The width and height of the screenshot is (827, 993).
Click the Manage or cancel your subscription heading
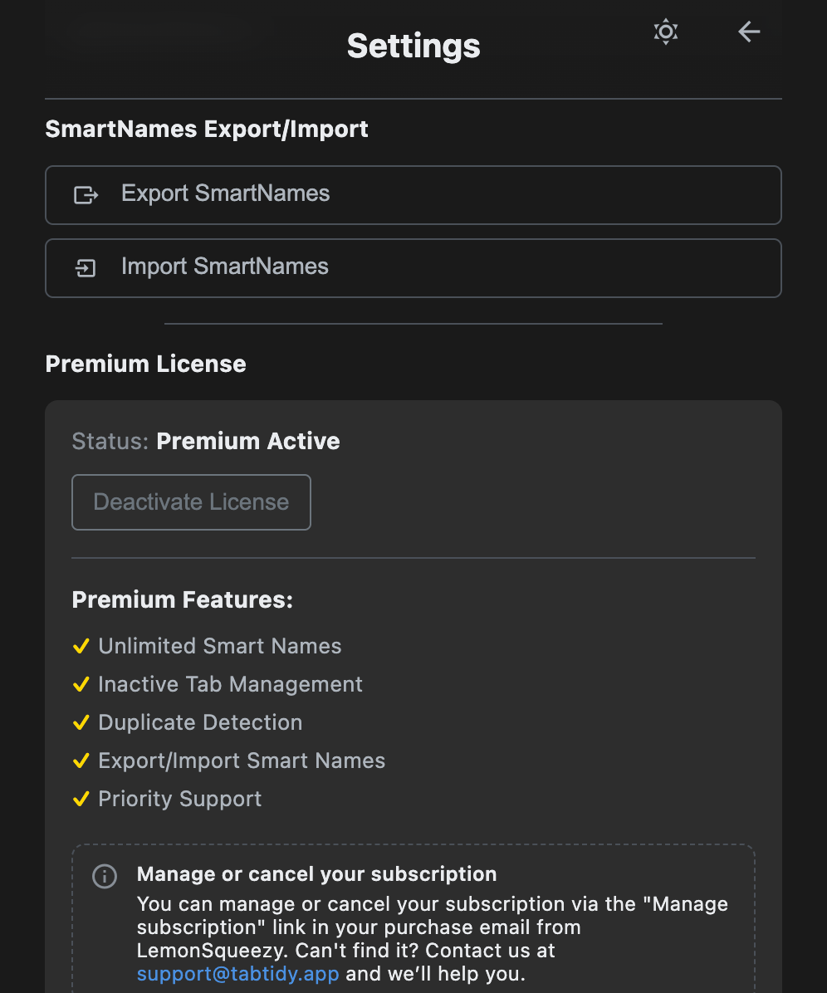pyautogui.click(x=317, y=874)
